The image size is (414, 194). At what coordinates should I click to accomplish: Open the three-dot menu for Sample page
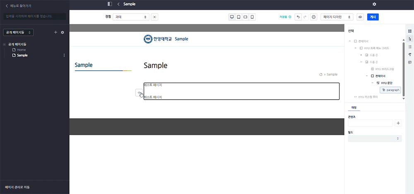tap(64, 55)
